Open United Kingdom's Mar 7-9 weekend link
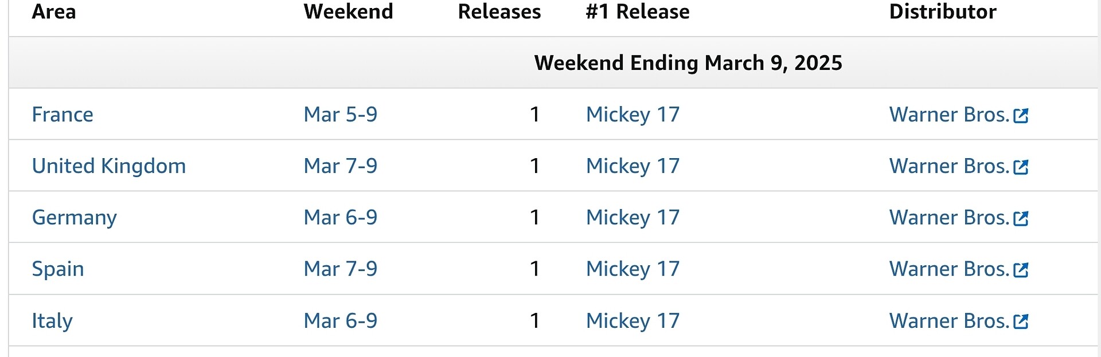Screen dimensions: 1101x357 click(x=341, y=166)
